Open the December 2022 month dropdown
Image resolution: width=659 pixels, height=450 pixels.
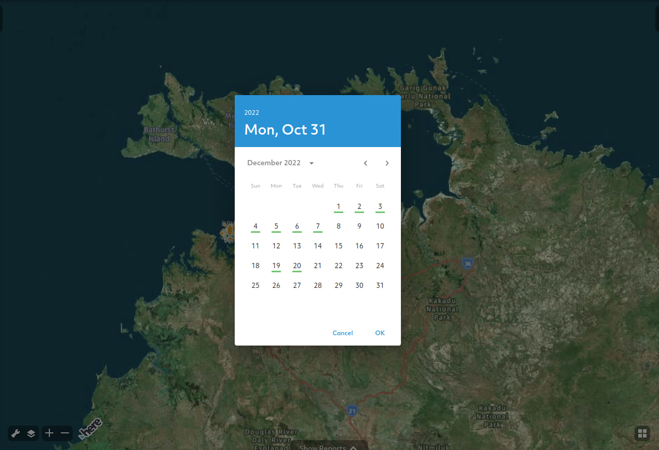(280, 163)
